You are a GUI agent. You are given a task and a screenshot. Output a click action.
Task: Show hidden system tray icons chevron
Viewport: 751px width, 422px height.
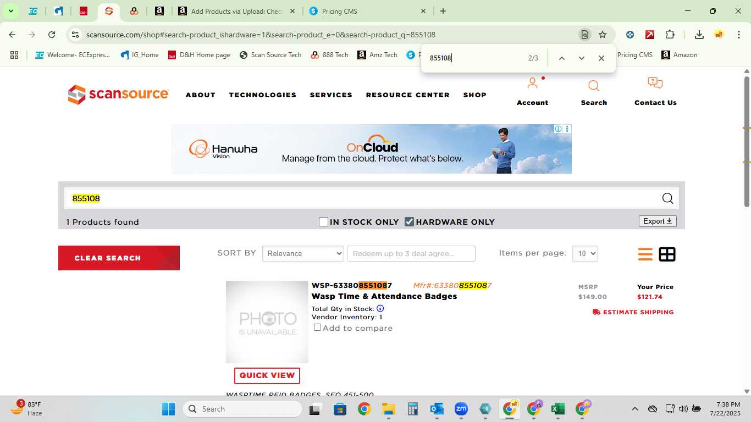coord(634,409)
